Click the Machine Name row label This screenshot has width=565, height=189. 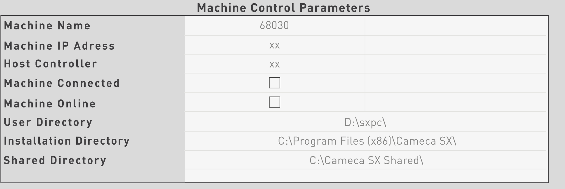coord(47,26)
